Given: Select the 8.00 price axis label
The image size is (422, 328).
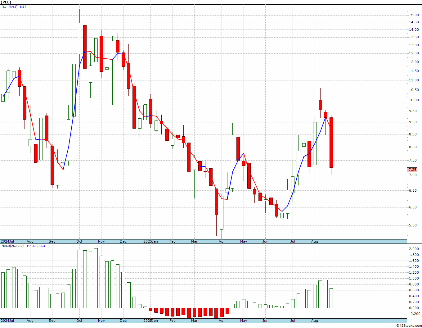Looking at the screenshot, I should [x=413, y=147].
